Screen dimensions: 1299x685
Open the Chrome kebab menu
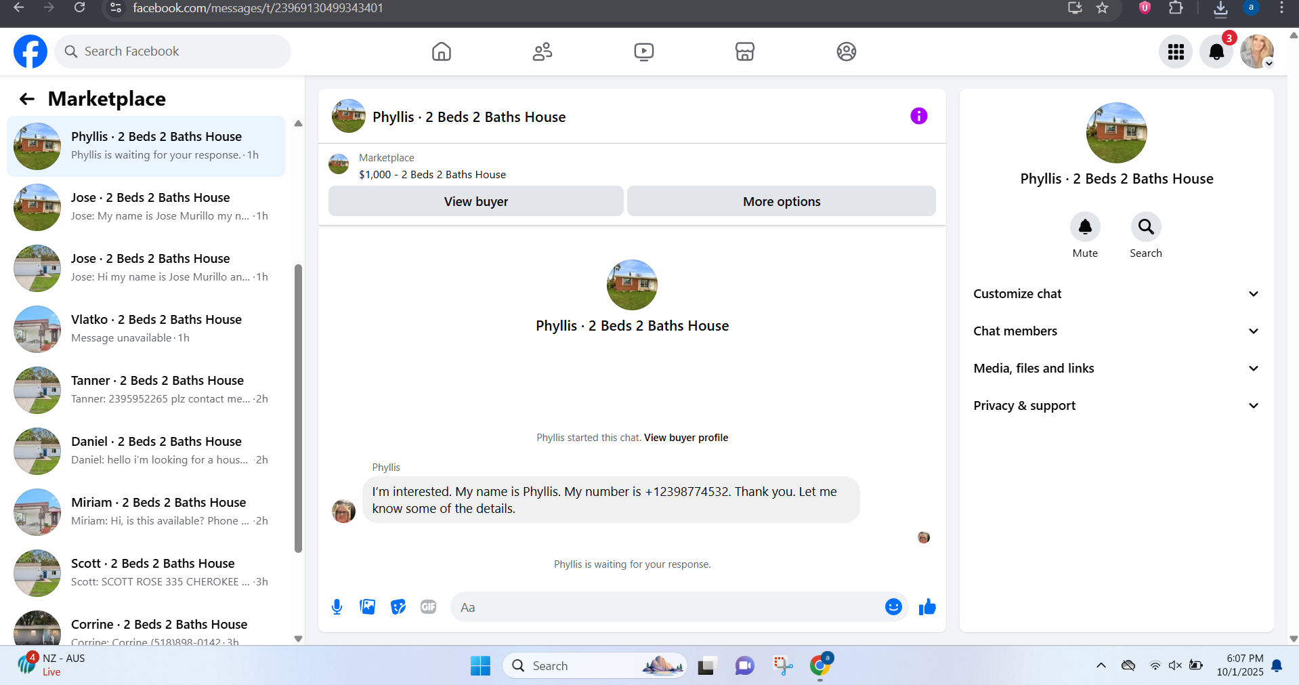[x=1281, y=8]
